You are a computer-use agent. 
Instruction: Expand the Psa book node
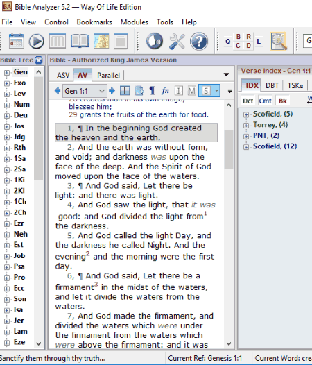tap(7, 267)
